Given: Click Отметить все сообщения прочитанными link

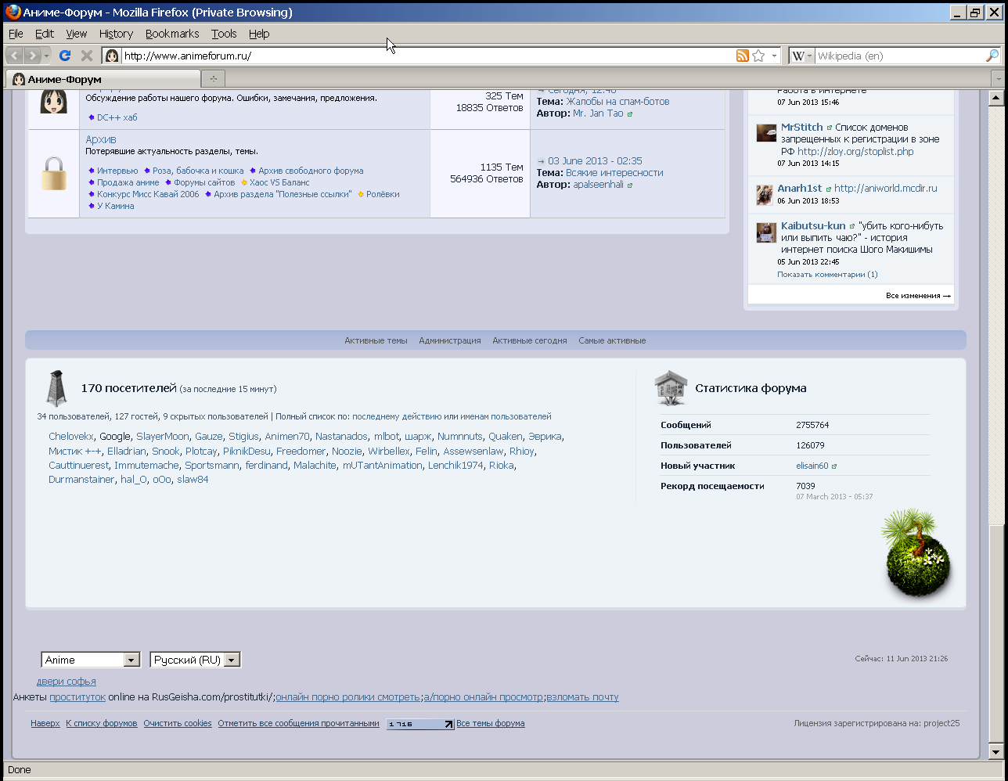Looking at the screenshot, I should point(298,724).
